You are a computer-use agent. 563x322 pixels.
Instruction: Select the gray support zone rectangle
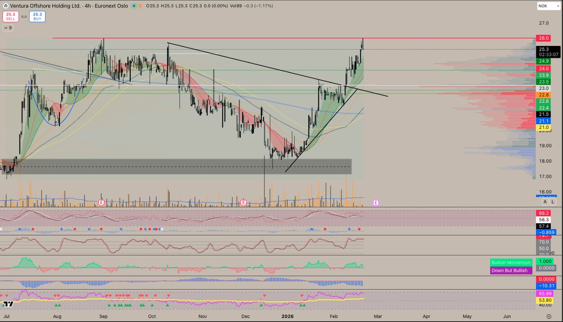pyautogui.click(x=176, y=167)
